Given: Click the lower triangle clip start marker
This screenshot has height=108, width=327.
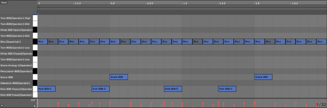Looking at the screenshot, I should click(x=39, y=9).
